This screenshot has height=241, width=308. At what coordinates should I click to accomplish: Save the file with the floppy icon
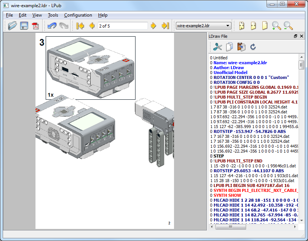24,26
